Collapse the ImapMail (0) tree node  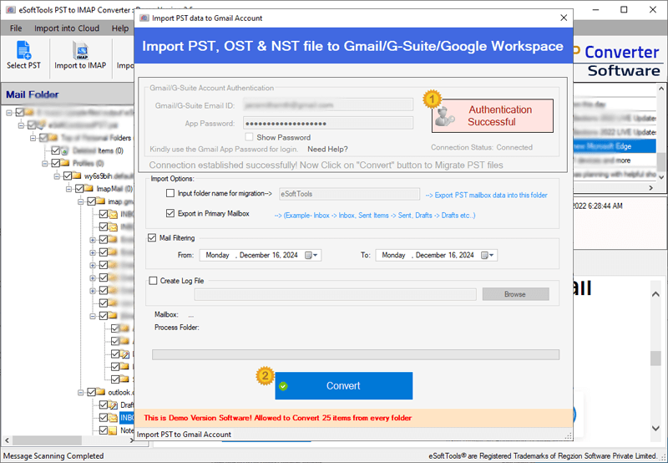point(68,189)
